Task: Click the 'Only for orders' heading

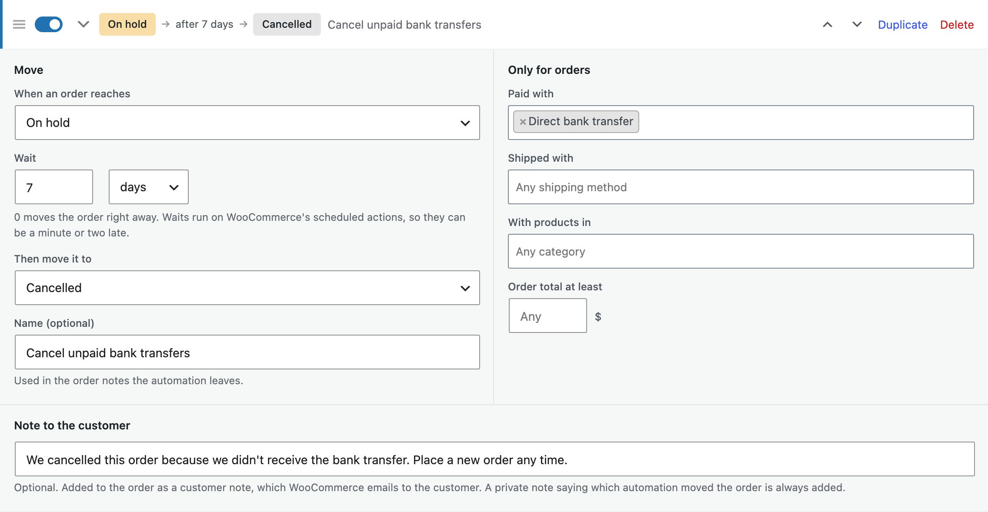Action: (x=549, y=70)
